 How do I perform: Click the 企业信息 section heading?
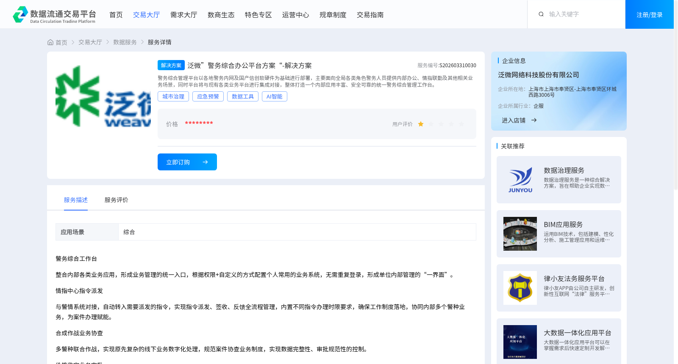[514, 61]
